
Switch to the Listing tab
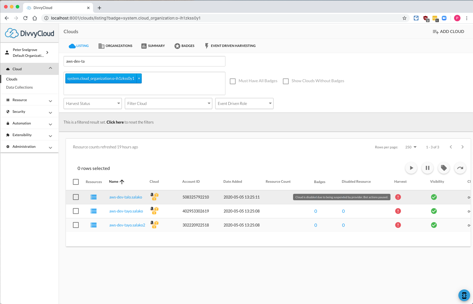[x=79, y=46]
